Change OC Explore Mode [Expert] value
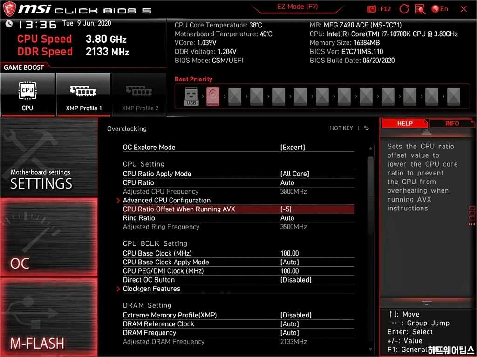The image size is (477, 357). tap(293, 148)
